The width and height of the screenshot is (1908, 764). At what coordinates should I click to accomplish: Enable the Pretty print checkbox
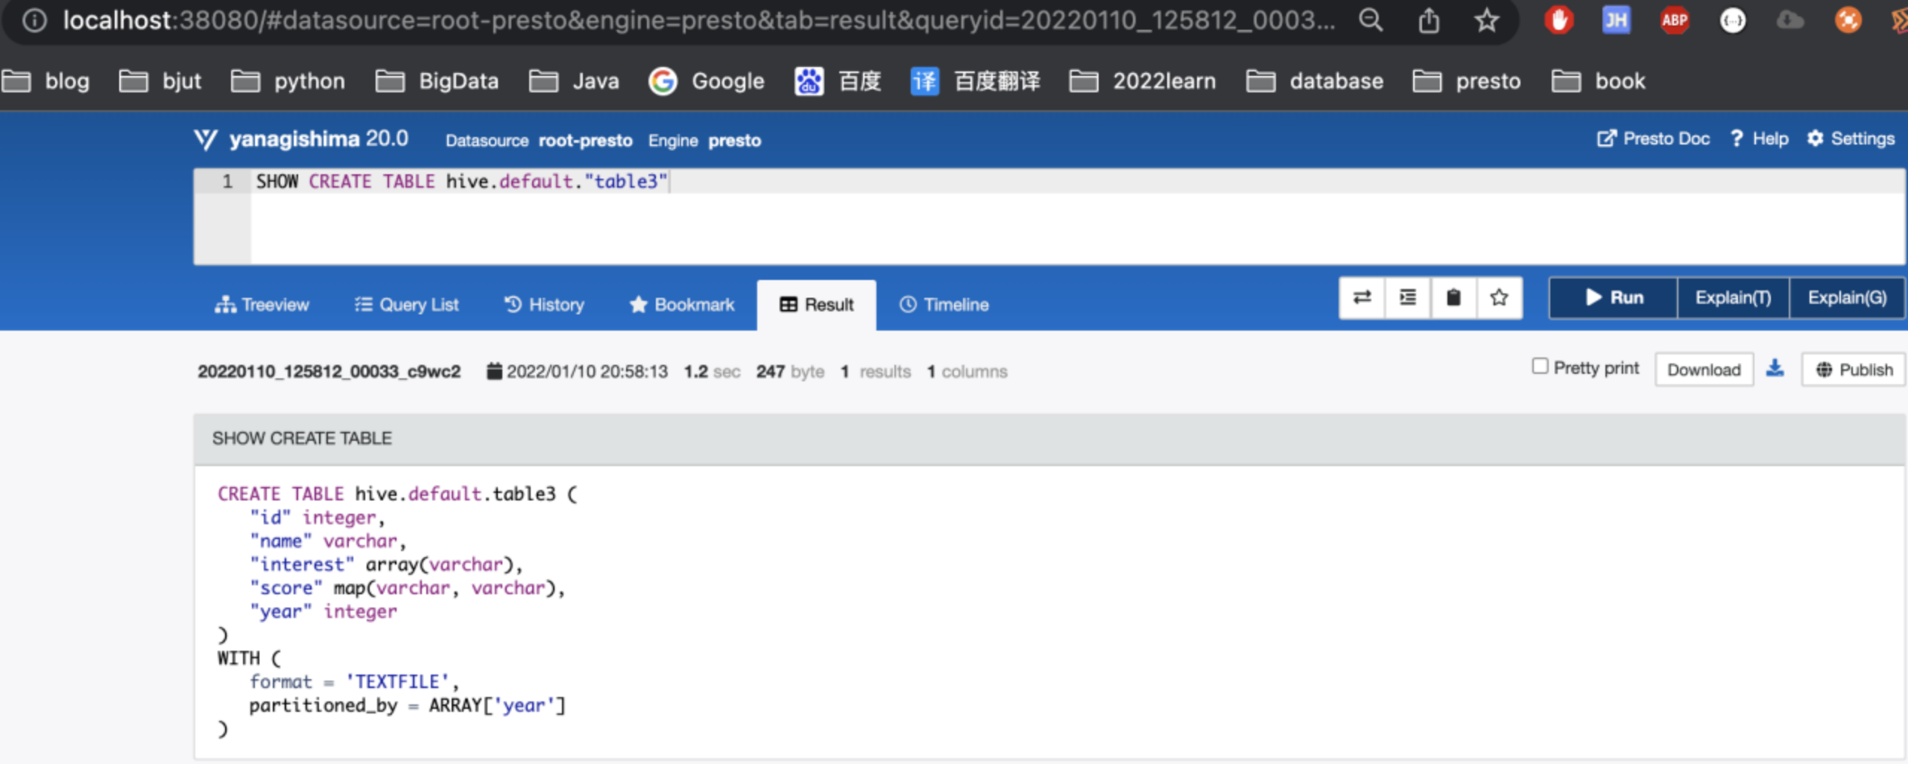point(1540,366)
